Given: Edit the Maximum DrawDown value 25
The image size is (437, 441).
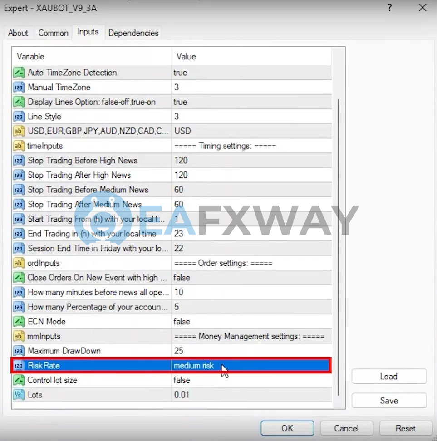Looking at the screenshot, I should pos(251,351).
